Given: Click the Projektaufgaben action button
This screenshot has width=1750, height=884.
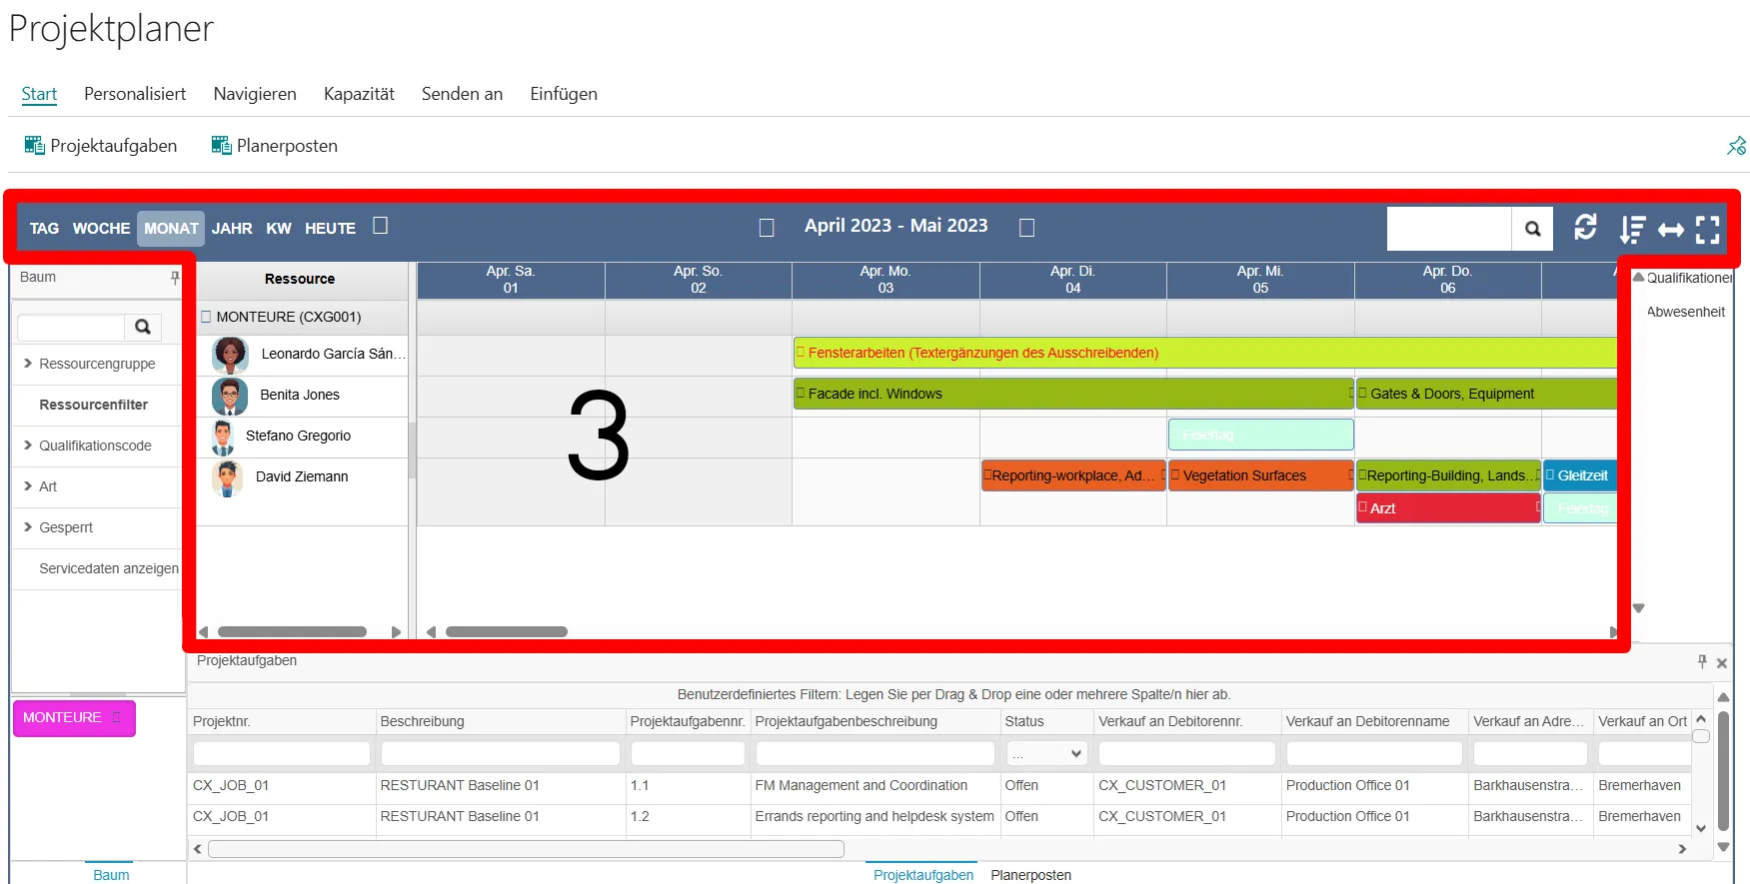Looking at the screenshot, I should click(x=101, y=146).
